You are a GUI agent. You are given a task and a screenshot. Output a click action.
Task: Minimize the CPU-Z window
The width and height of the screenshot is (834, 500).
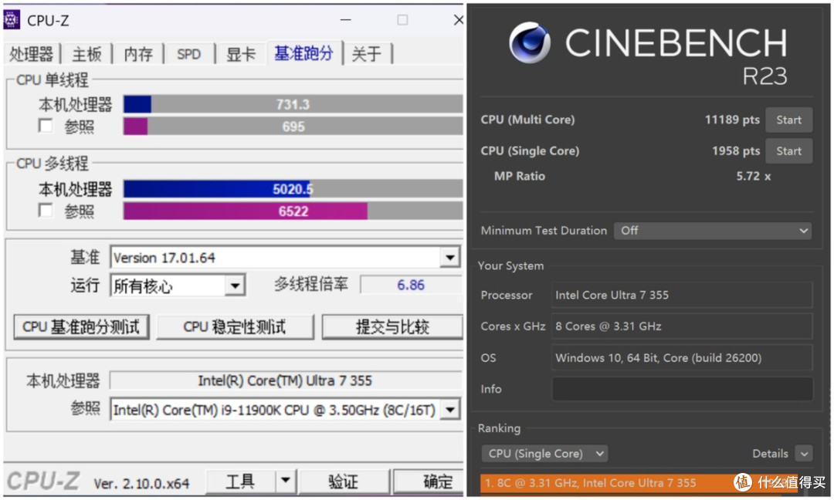click(346, 19)
